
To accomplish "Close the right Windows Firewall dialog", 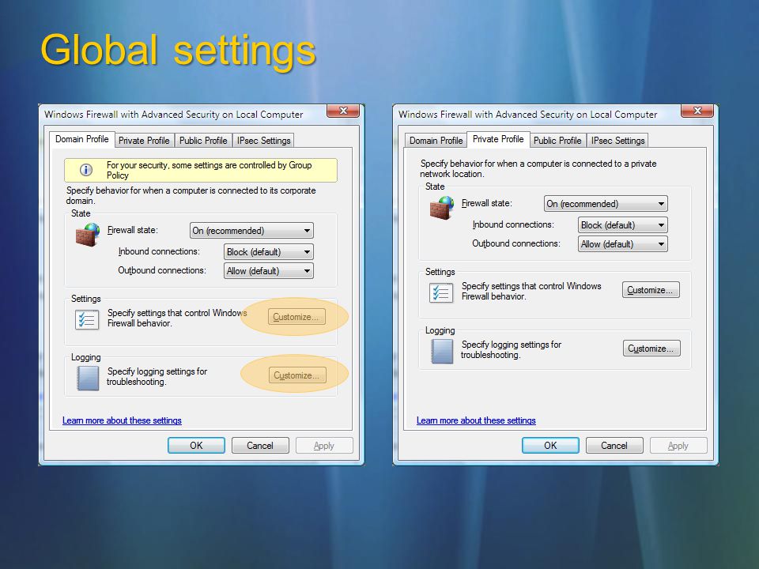I will [697, 111].
